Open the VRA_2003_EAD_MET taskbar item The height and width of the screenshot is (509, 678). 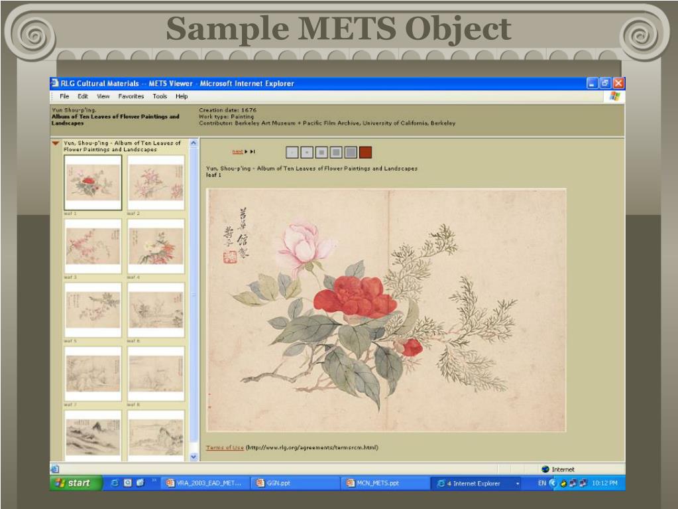point(205,483)
